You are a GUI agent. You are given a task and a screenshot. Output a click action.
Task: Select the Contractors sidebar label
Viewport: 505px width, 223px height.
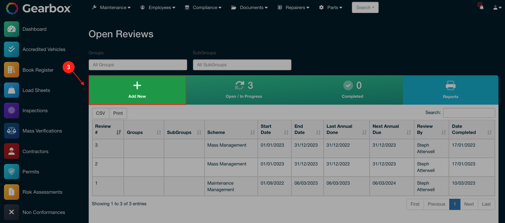tap(35, 151)
